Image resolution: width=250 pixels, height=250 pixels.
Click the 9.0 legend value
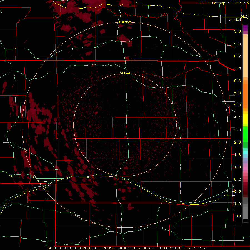(x=237, y=44)
